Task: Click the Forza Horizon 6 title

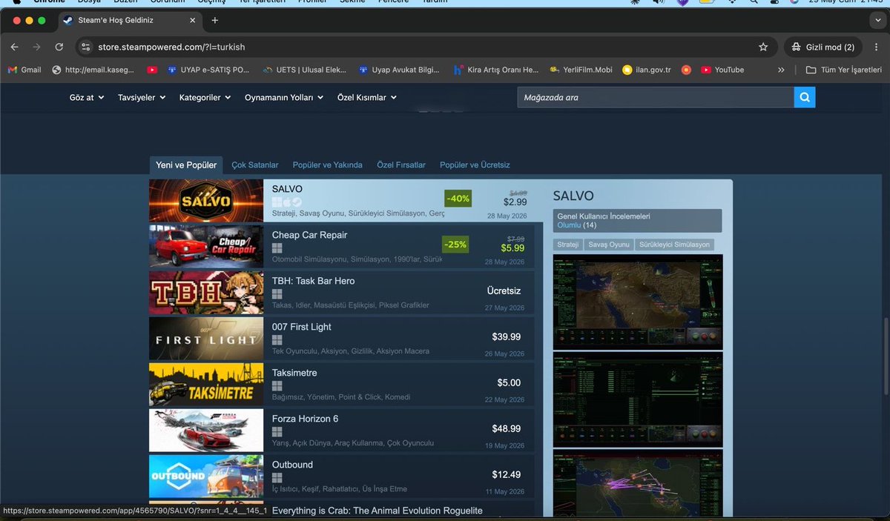Action: [x=305, y=419]
